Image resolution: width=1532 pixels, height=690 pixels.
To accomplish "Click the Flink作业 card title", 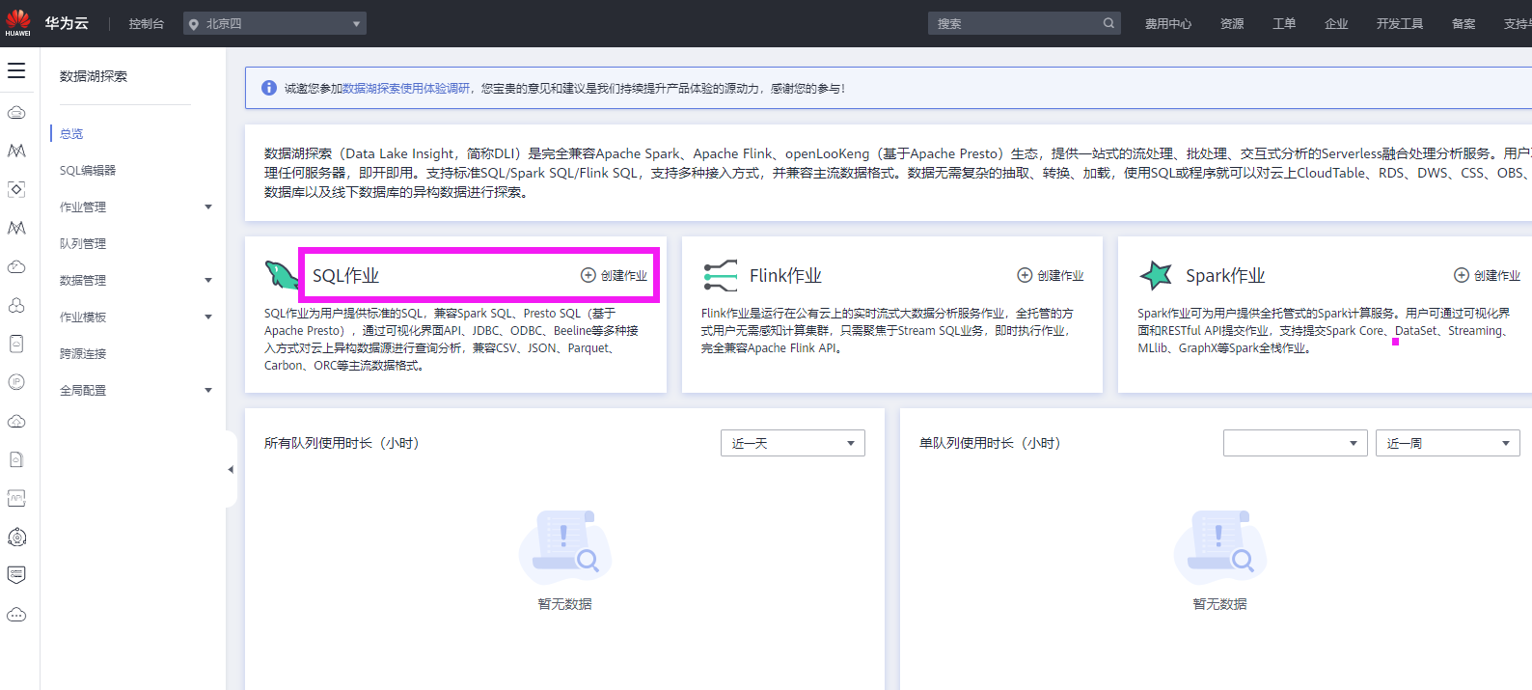I will (x=785, y=275).
